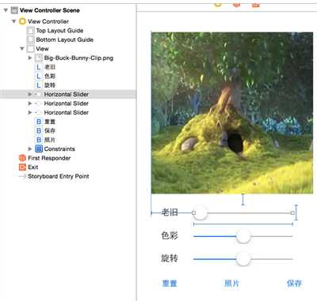
Task: Click the orange First Responder cube icon
Action: tap(22, 158)
